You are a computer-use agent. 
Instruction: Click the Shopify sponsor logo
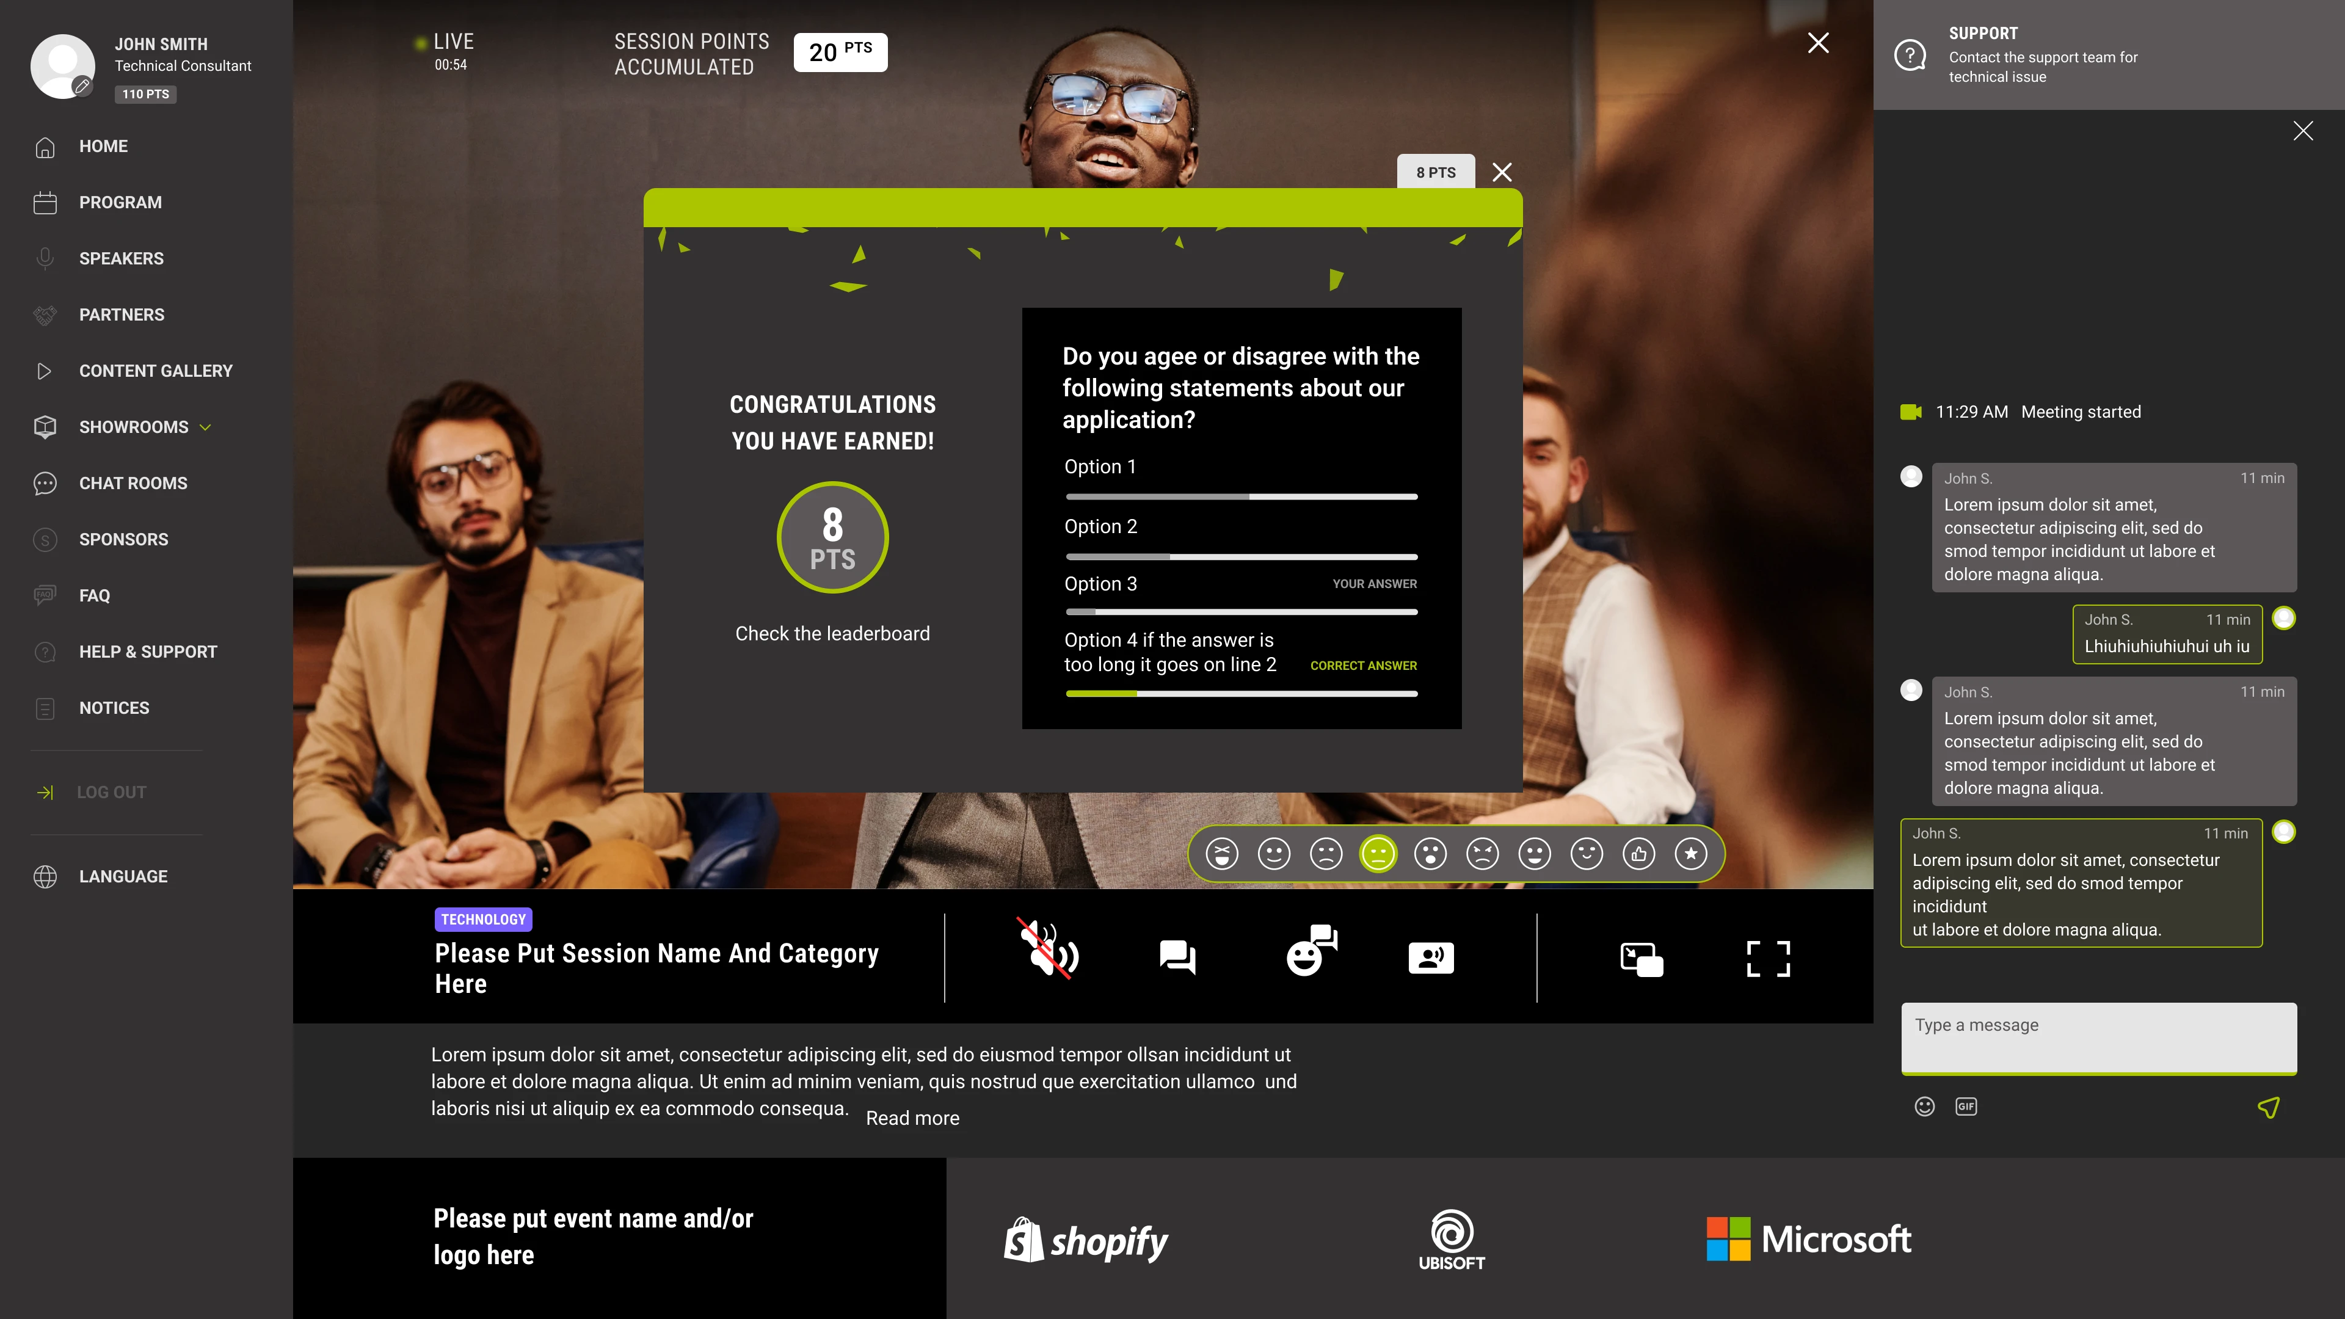click(1086, 1240)
